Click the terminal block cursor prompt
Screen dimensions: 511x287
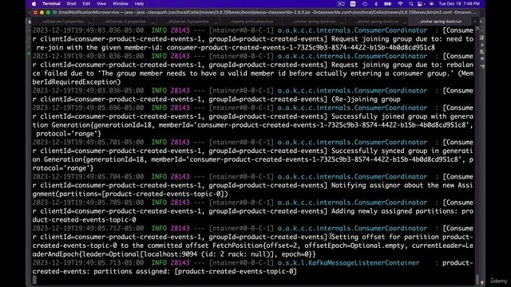coord(34,280)
